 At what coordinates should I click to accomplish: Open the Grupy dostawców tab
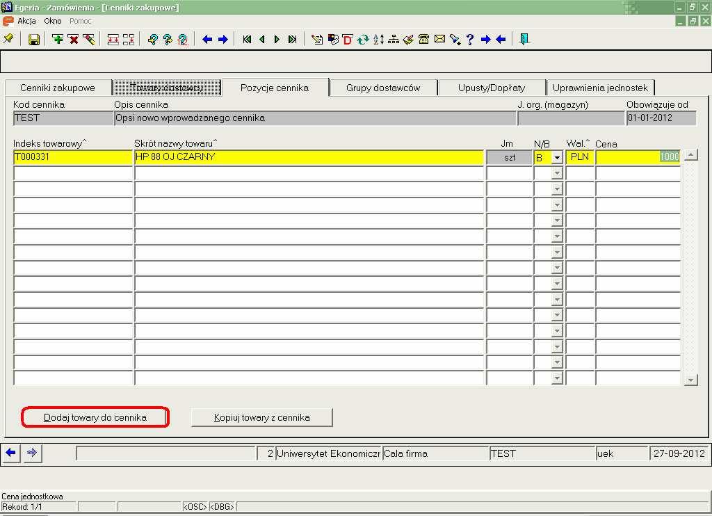[383, 88]
